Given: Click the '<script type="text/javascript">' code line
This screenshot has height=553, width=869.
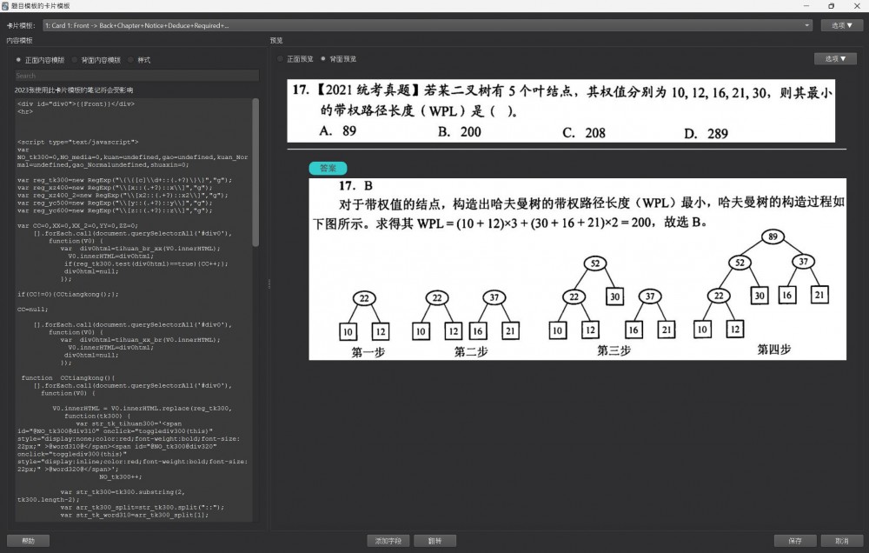Looking at the screenshot, I should [x=77, y=142].
